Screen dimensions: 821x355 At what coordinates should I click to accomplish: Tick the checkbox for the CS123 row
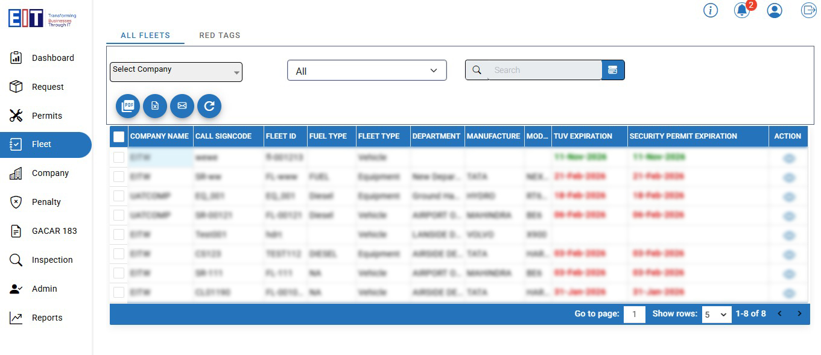click(119, 254)
